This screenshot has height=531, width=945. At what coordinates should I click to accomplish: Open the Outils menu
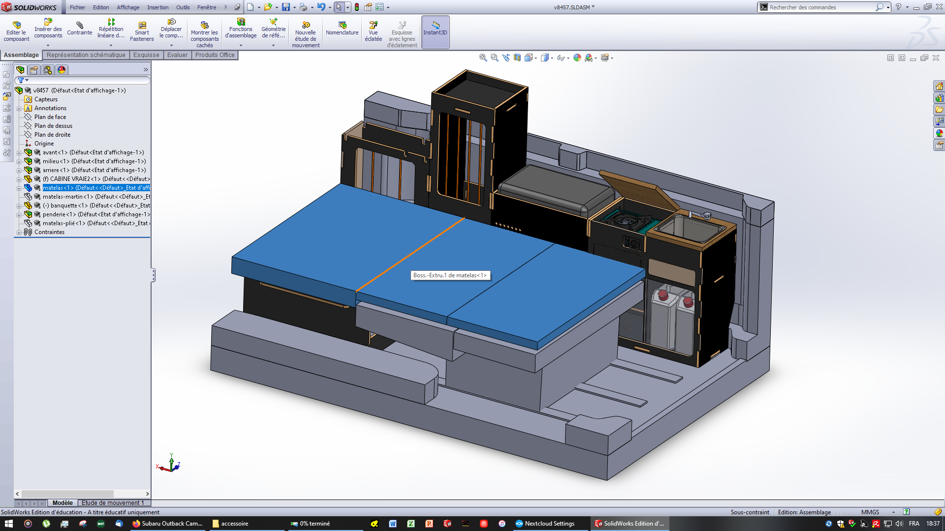[x=183, y=7]
